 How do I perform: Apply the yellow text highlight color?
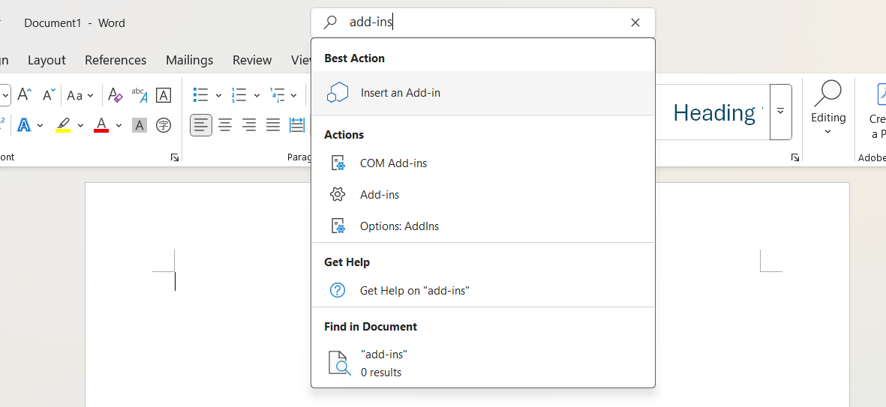(x=63, y=125)
